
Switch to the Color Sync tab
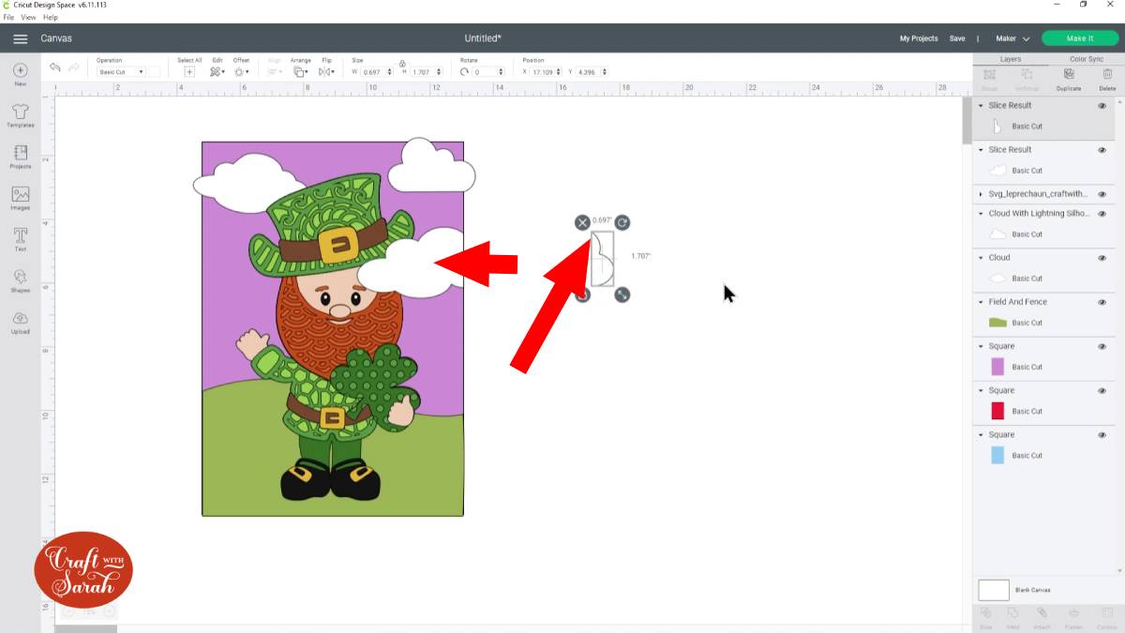(1087, 59)
